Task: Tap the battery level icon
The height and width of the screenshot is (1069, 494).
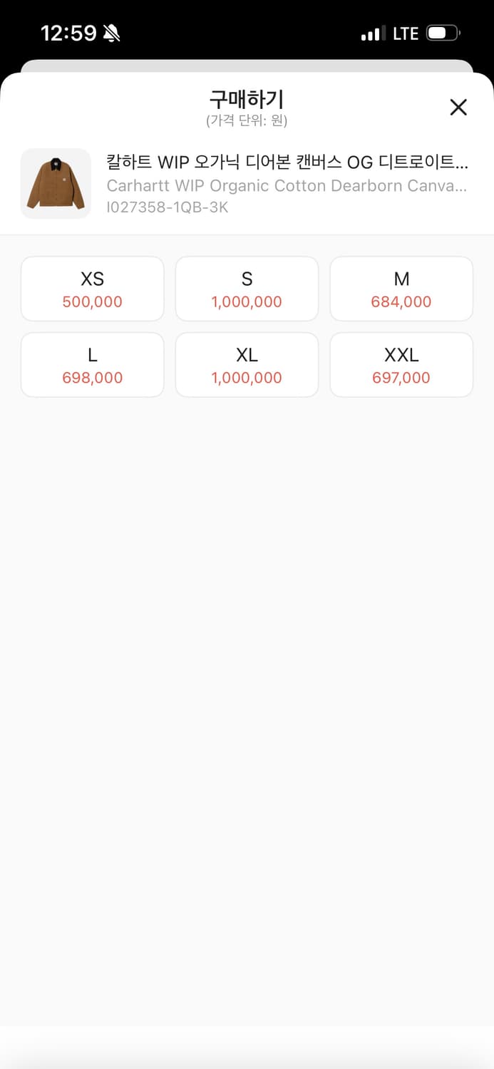Action: pyautogui.click(x=443, y=33)
